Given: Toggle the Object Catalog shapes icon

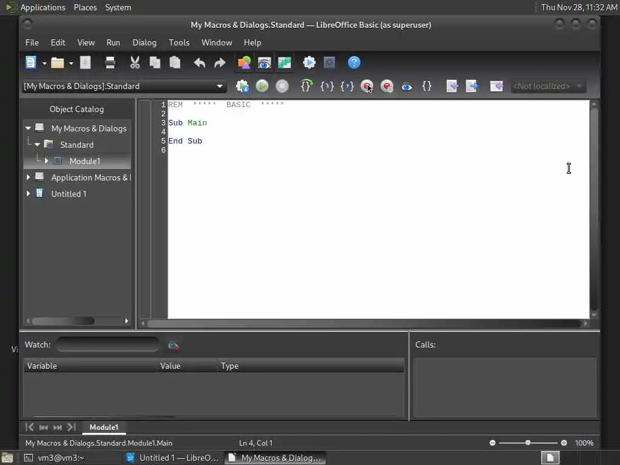Looking at the screenshot, I should click(245, 62).
